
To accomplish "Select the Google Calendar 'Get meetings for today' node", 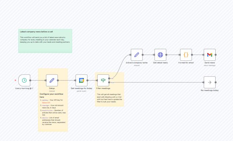I will [81, 80].
